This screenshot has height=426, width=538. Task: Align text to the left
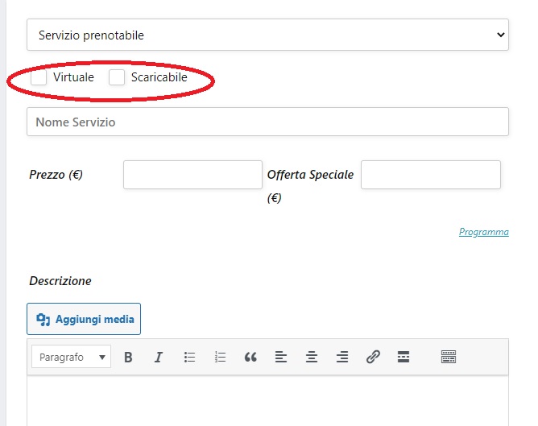pyautogui.click(x=281, y=358)
